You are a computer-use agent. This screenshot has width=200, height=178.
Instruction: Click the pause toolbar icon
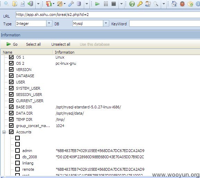pos(106,4)
